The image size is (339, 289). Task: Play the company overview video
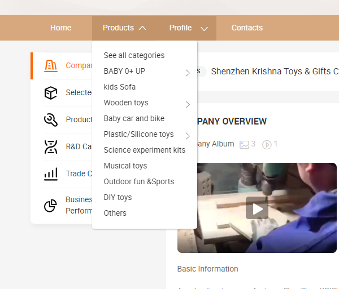pos(257,208)
